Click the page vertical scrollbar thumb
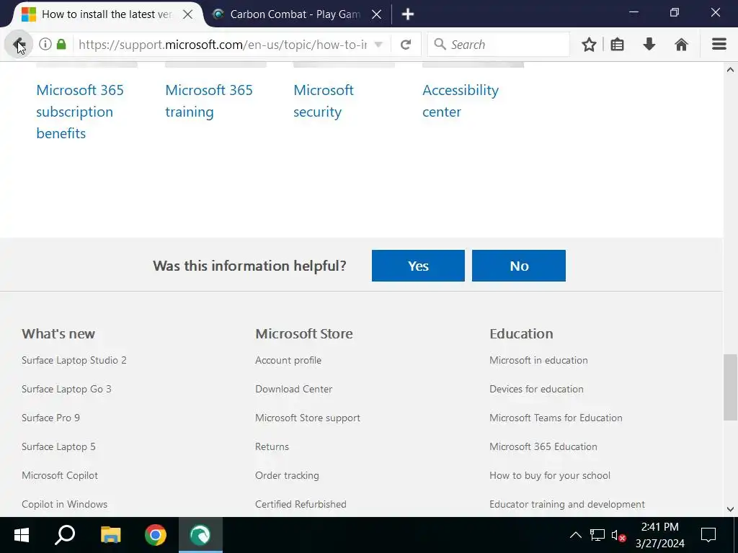 coord(730,387)
